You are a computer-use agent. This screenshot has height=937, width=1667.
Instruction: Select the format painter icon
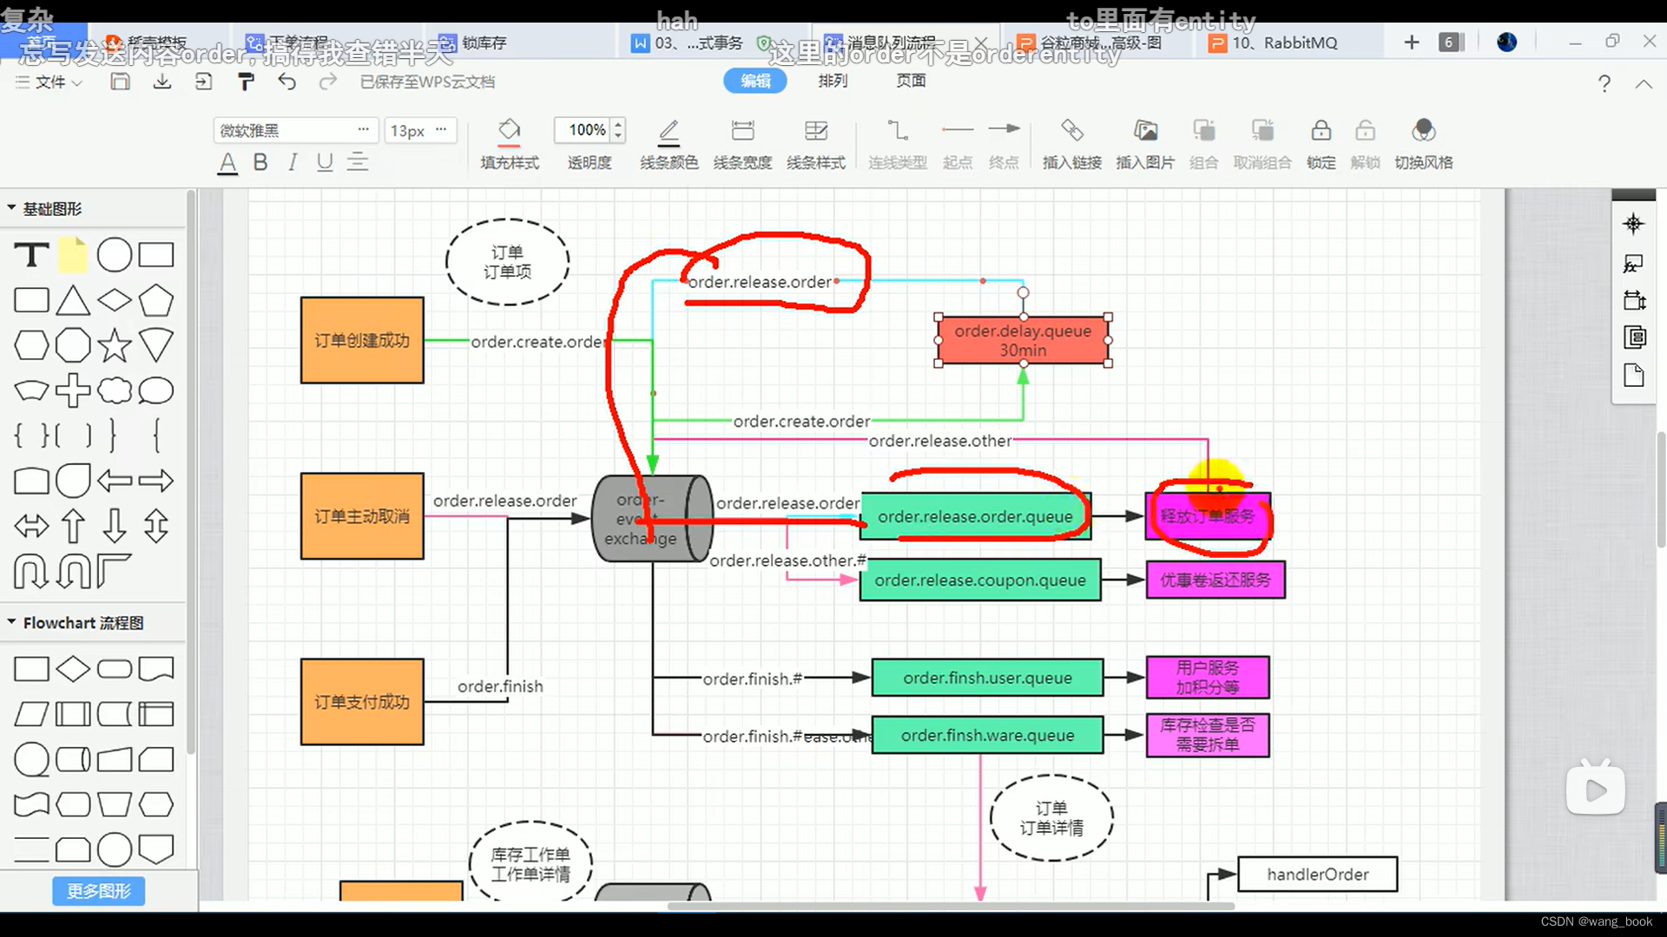pyautogui.click(x=246, y=82)
